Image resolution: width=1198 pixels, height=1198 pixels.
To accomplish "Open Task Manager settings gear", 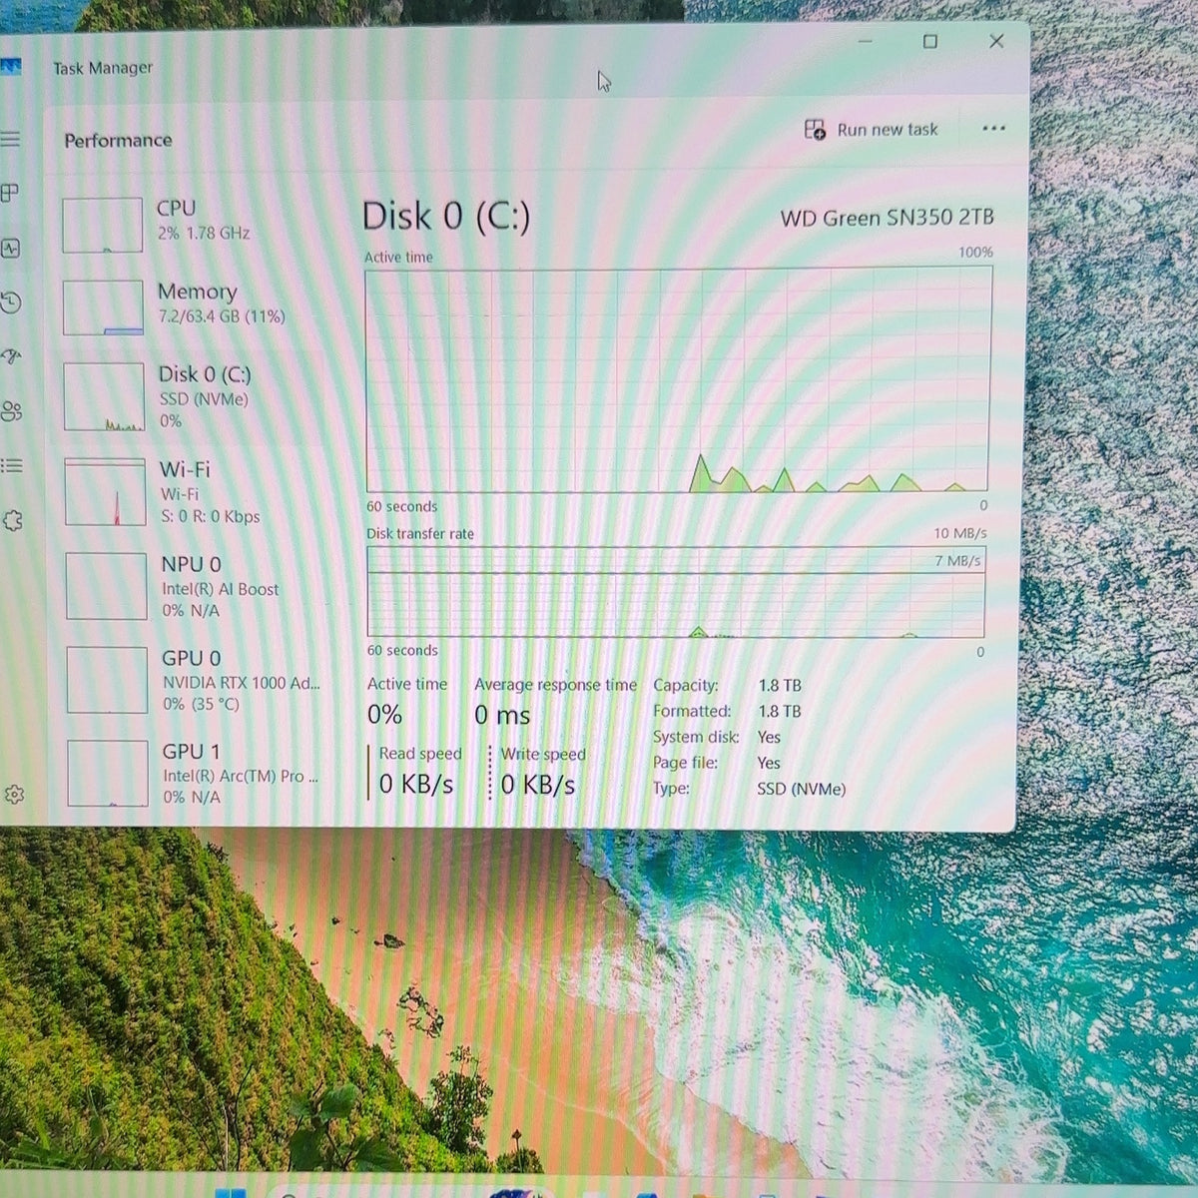I will 13,795.
